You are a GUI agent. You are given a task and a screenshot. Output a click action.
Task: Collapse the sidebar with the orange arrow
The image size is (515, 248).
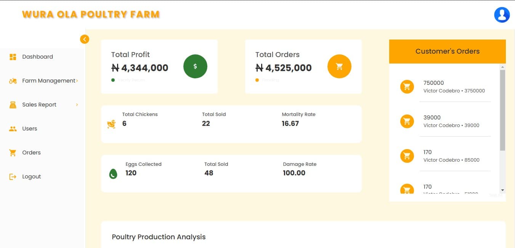(x=85, y=39)
